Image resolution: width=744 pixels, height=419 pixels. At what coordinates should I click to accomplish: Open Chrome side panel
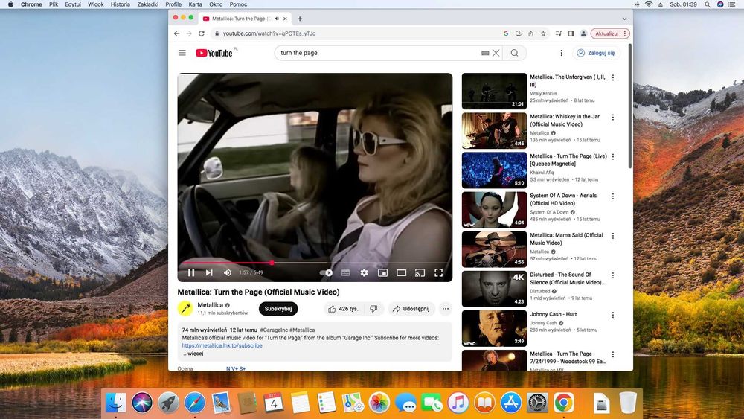click(x=571, y=33)
